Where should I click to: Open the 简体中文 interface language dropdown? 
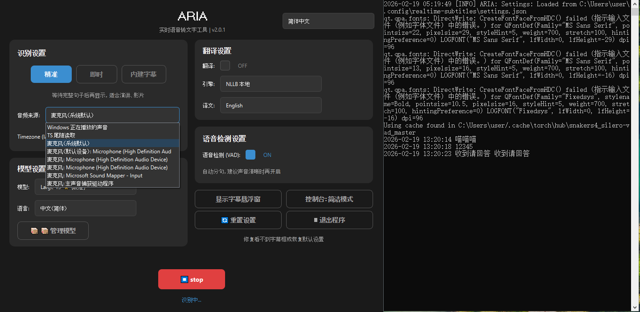[x=328, y=21]
